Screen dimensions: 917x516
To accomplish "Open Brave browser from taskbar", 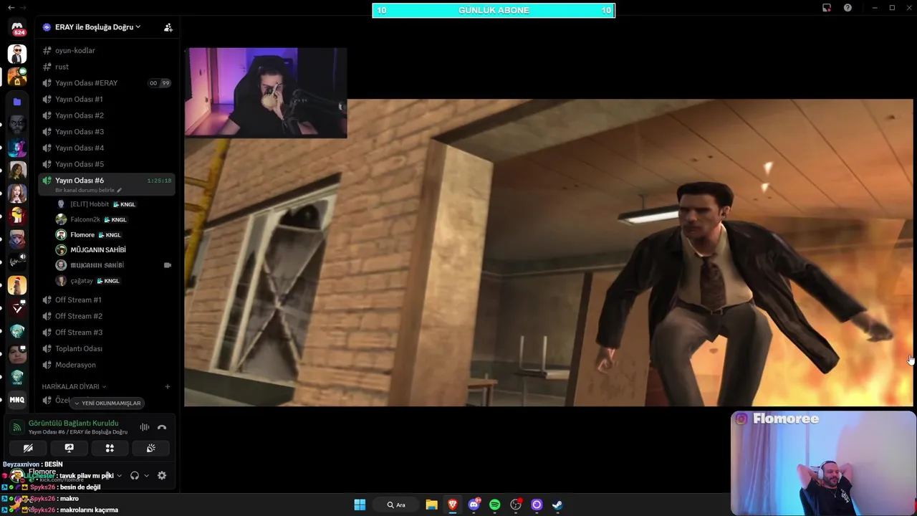I will tap(453, 505).
